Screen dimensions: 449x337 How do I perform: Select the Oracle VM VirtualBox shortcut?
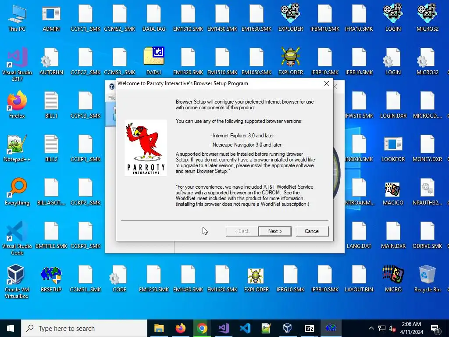click(16, 281)
